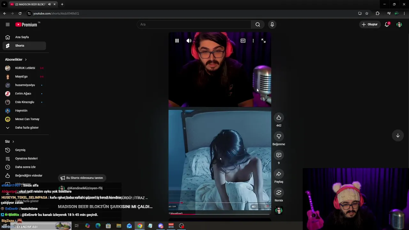Open the comments with 9 replies
This screenshot has width=409, height=230.
[279, 155]
